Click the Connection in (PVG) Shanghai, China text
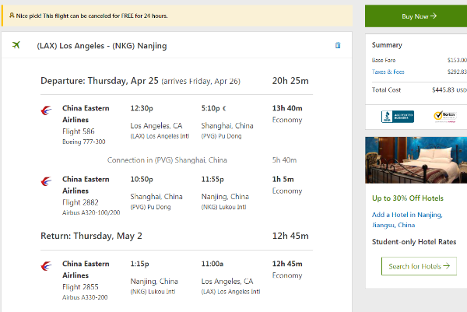Screen dimensions: 467x312 point(167,160)
